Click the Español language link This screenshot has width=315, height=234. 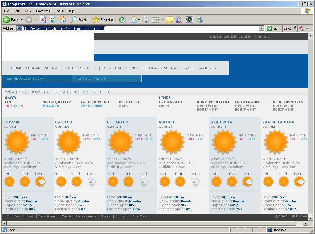[x=245, y=36]
